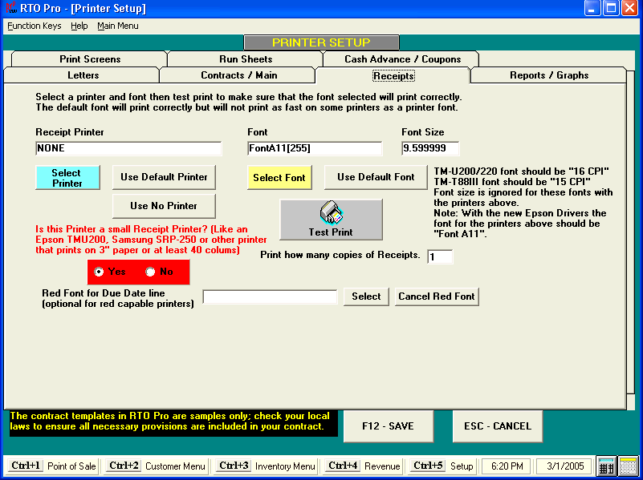Viewport: 643px width, 480px height.
Task: Open the Help menu
Action: pos(78,26)
